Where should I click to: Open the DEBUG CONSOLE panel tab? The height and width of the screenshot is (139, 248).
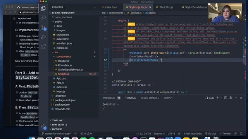pyautogui.click(x=150, y=98)
